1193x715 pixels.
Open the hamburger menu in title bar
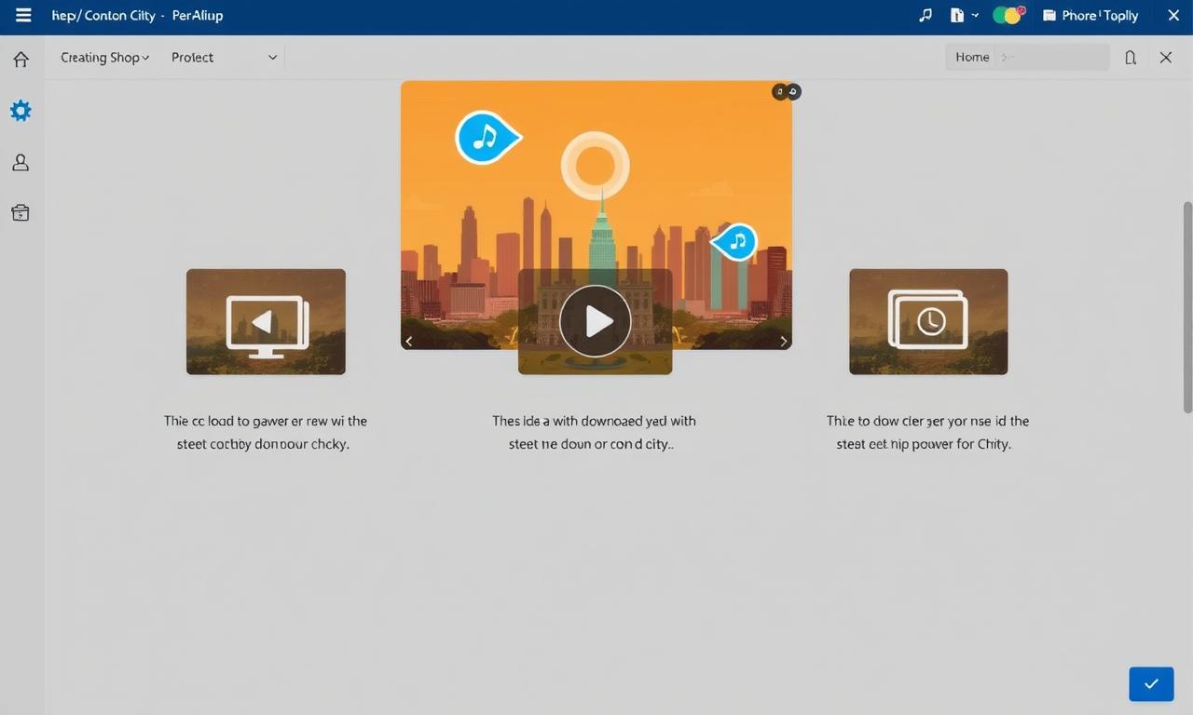coord(23,16)
